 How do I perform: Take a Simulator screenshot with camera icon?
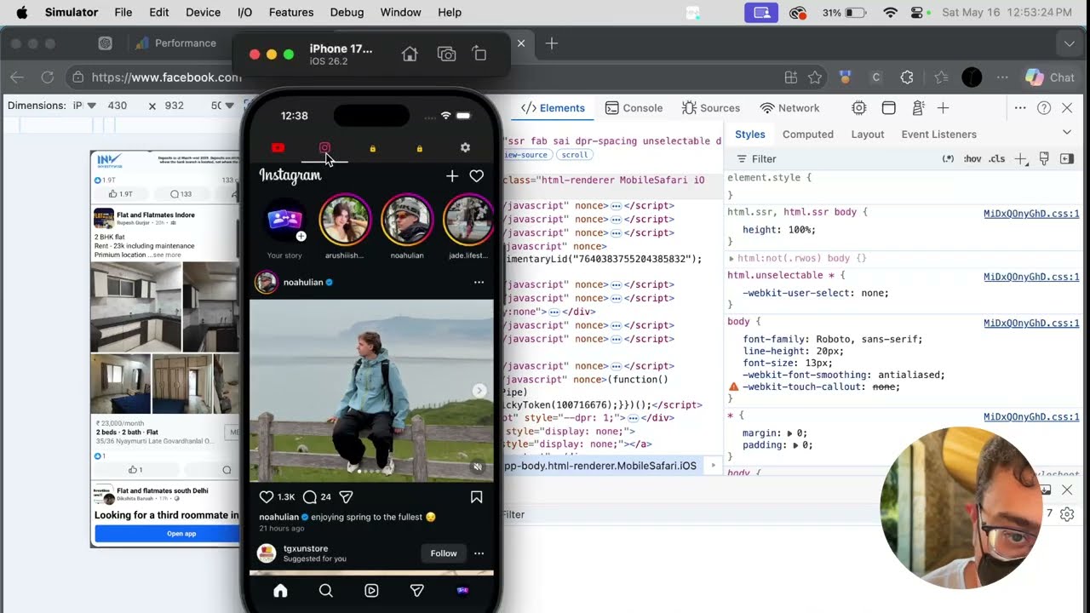coord(446,54)
